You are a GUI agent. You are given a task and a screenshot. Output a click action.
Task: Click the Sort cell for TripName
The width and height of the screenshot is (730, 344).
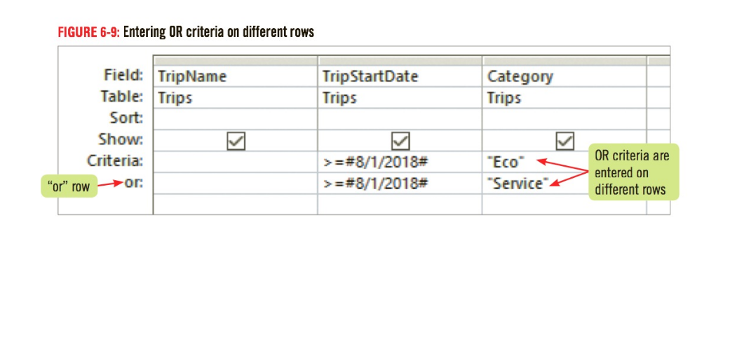point(236,119)
